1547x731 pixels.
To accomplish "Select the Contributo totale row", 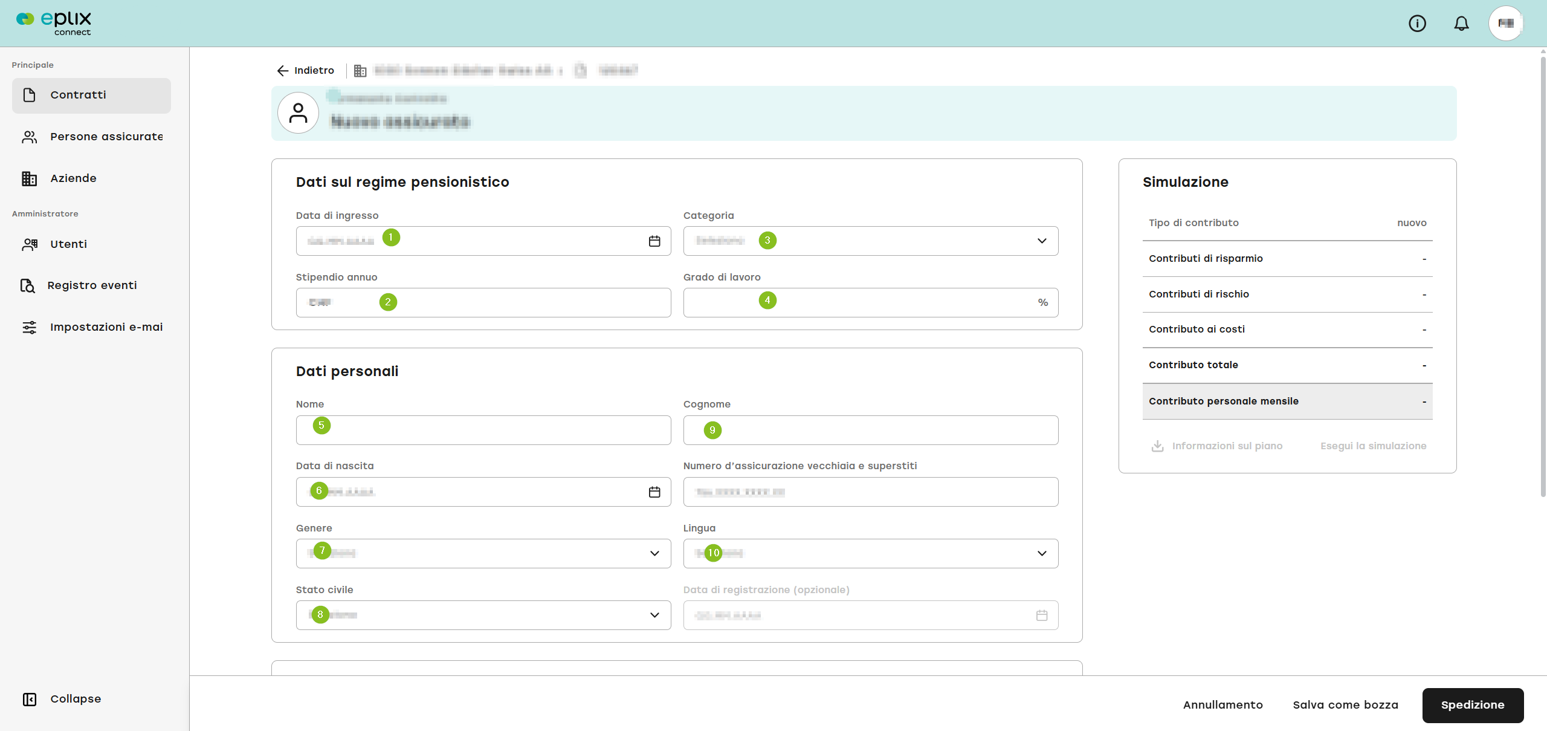I will (1288, 365).
